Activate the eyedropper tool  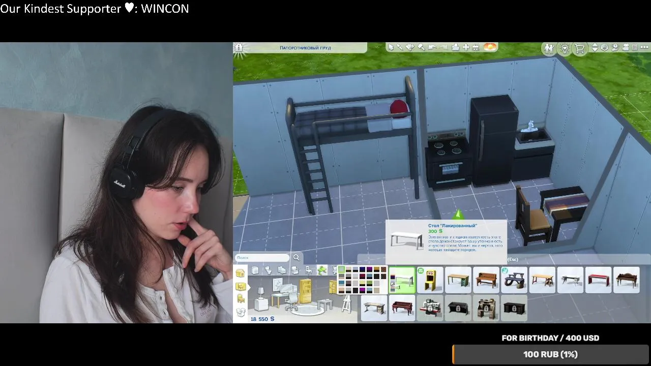point(400,47)
